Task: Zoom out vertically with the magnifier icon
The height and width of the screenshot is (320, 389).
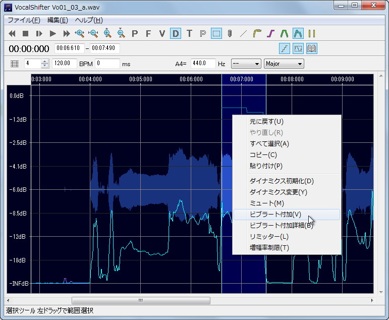Action: point(121,33)
